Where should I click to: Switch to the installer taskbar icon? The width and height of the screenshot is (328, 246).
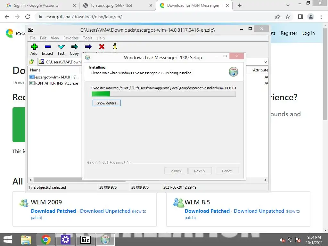[x=105, y=240]
